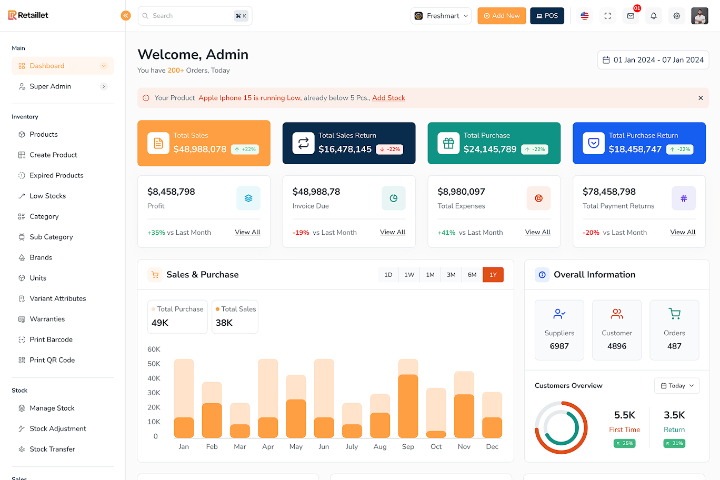This screenshot has height=480, width=720.
Task: Open the settings gear icon
Action: (676, 16)
